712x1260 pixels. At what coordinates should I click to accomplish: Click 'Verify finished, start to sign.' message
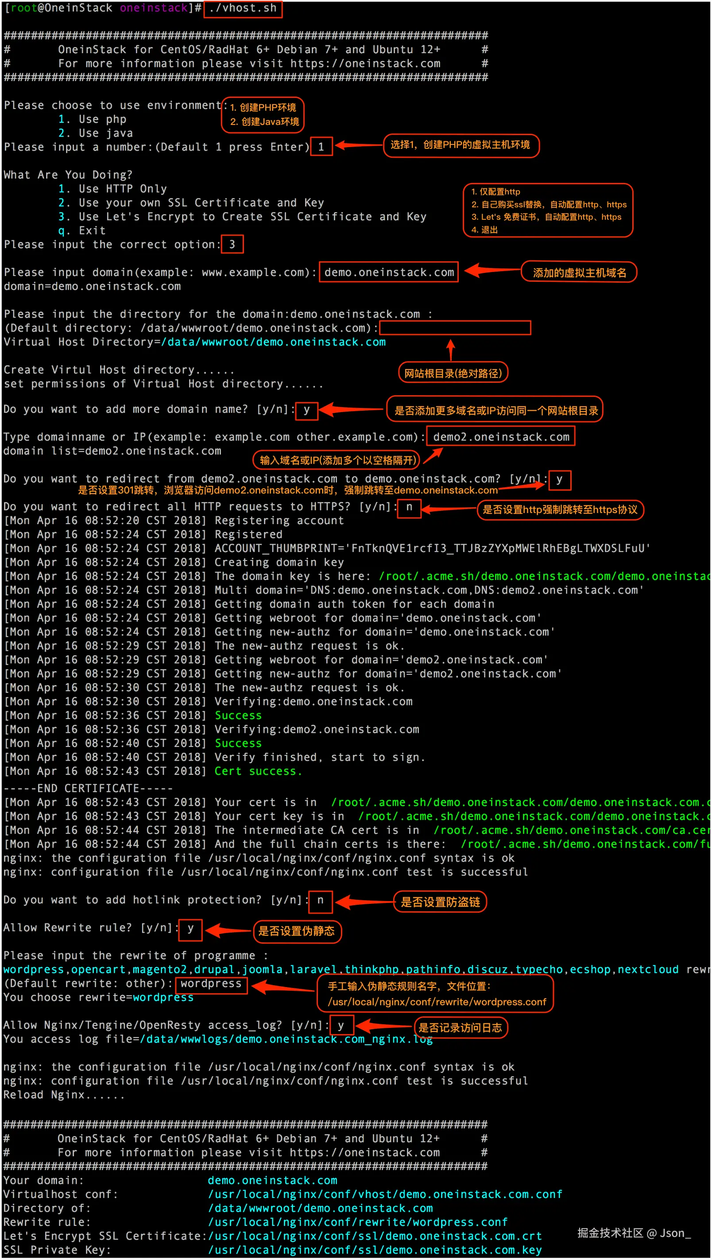tap(320, 757)
